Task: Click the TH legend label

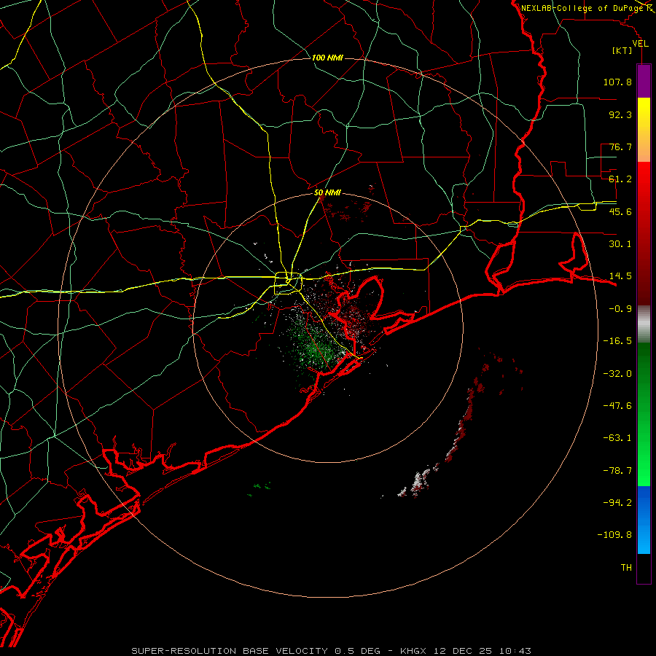Action: 626,568
